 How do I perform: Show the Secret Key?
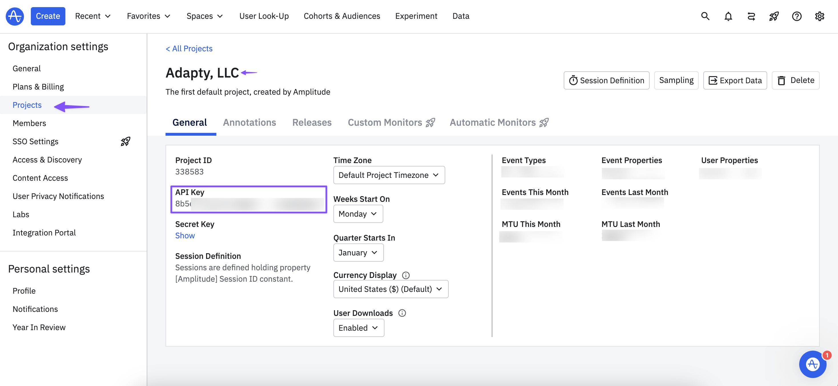coord(185,235)
